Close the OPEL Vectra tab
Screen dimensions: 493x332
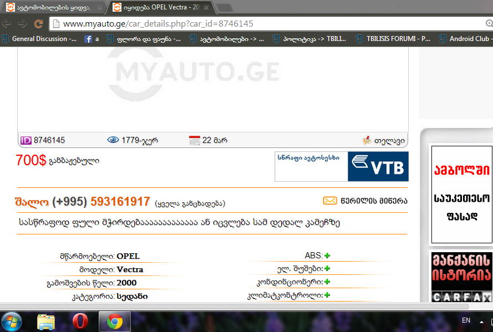[x=206, y=8]
